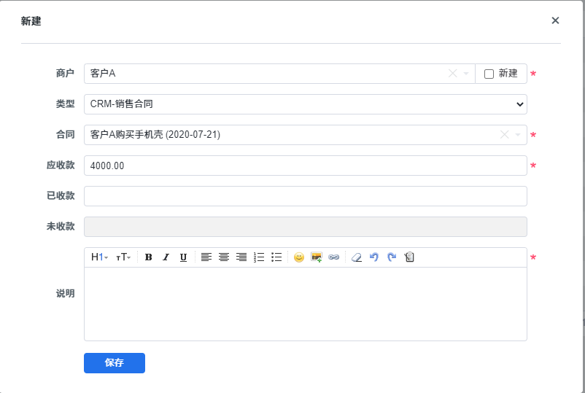Close the 新建 dialog
The image size is (585, 393).
coord(555,20)
